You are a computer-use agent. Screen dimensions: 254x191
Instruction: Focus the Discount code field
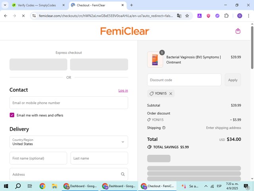click(x=184, y=80)
